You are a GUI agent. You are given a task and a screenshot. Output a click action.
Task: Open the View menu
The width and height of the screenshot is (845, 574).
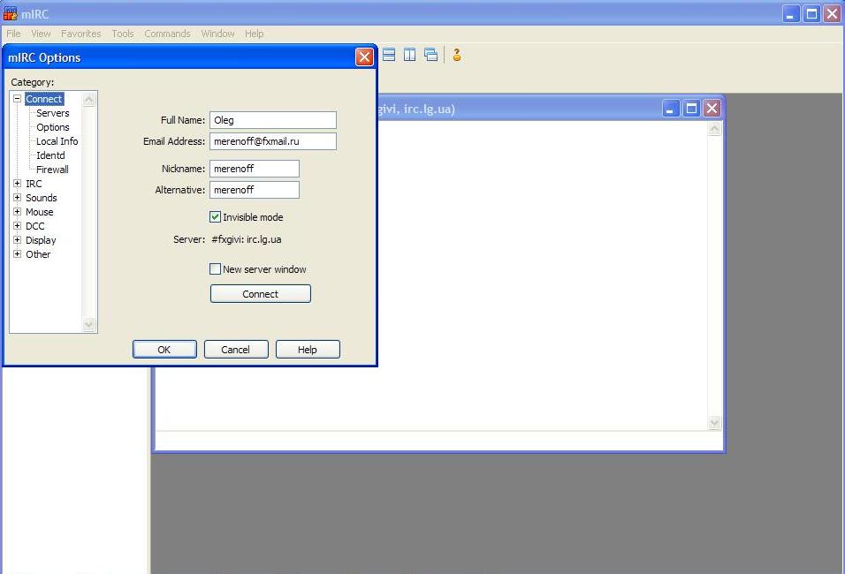pos(41,34)
